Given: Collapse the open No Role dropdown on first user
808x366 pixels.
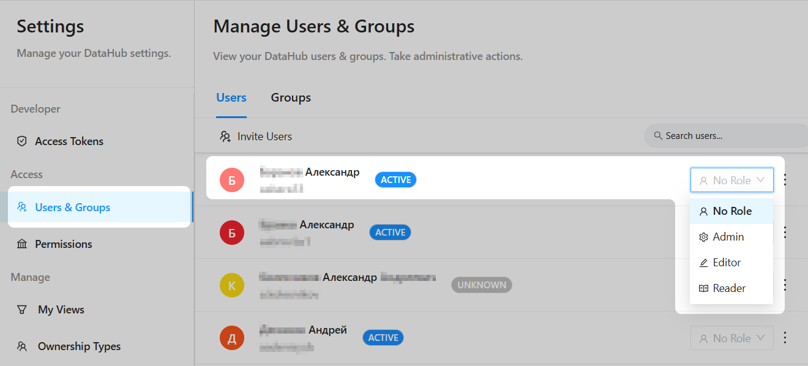Looking at the screenshot, I should pyautogui.click(x=731, y=181).
